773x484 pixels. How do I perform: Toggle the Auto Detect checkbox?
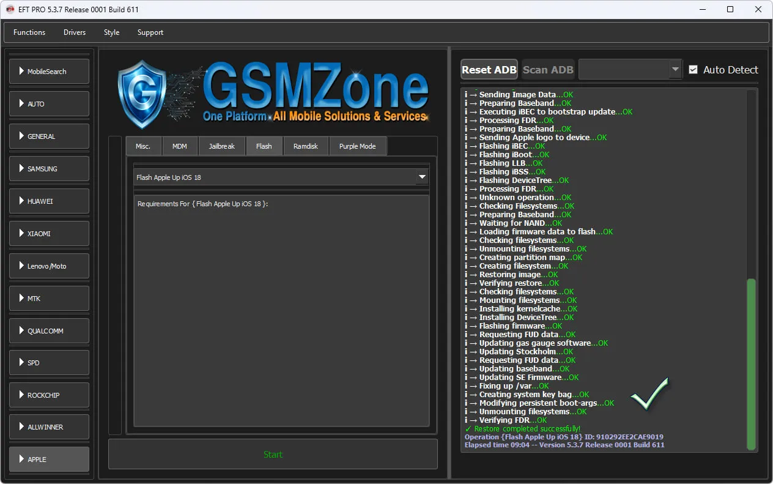pyautogui.click(x=693, y=70)
